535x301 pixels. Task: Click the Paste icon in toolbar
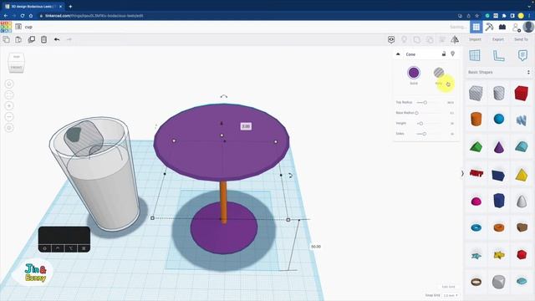tap(18, 39)
